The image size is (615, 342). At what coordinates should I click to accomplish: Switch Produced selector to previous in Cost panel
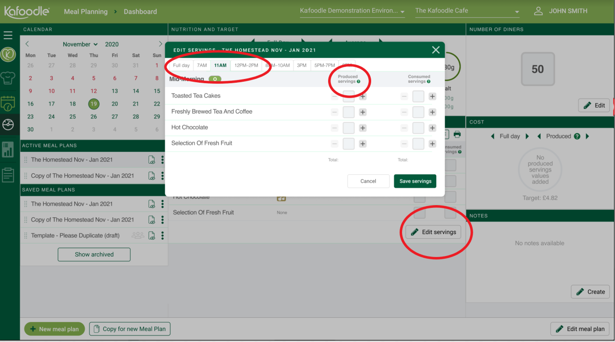(539, 136)
